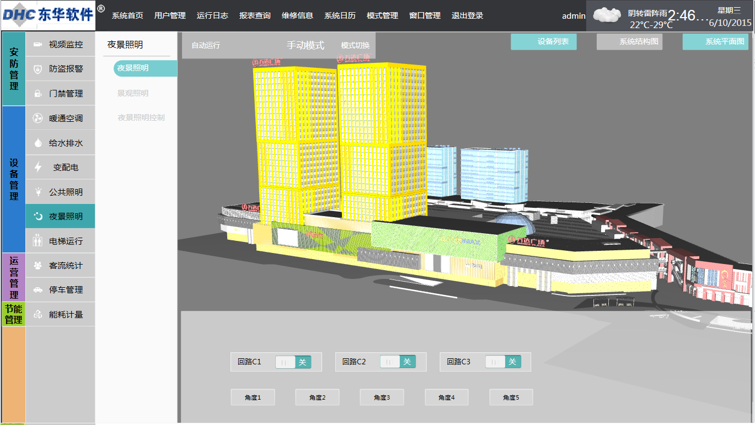Open the 系统平面图 view
This screenshot has width=755, height=425.
pos(715,42)
